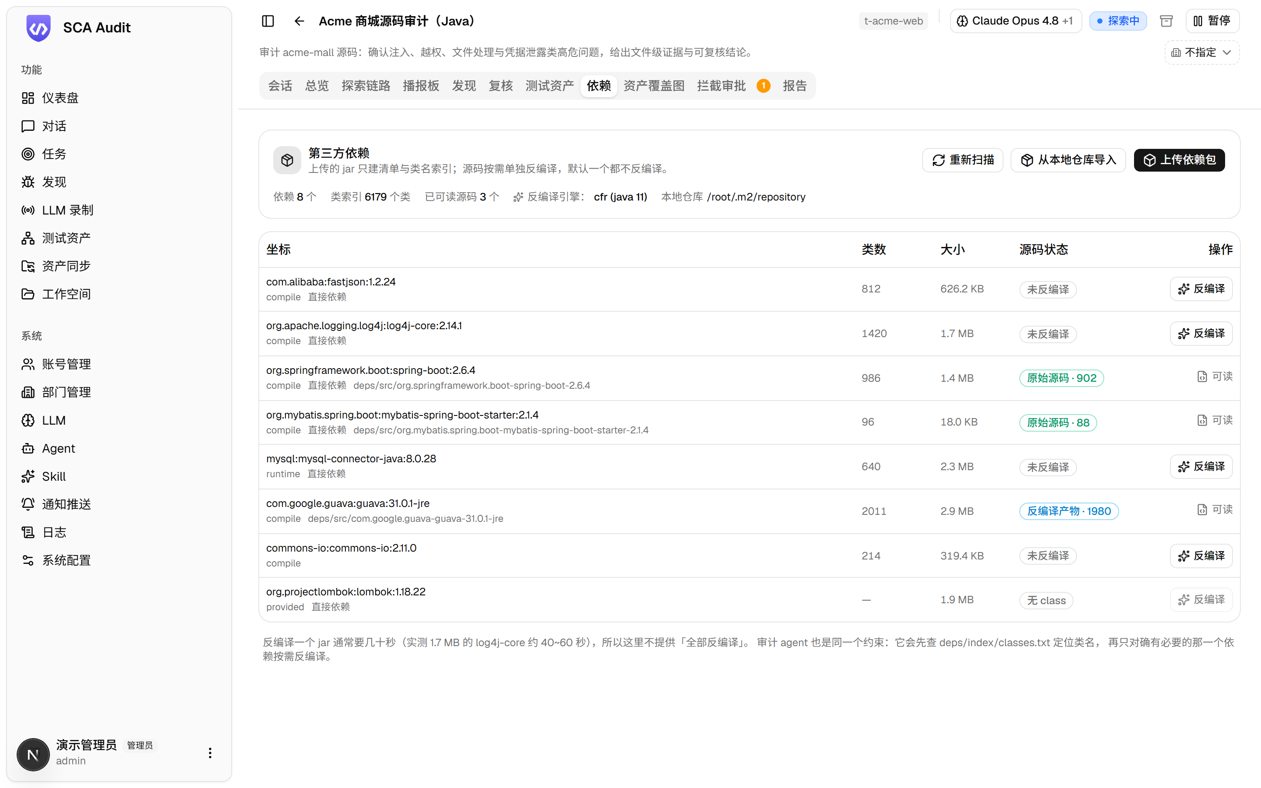Image resolution: width=1261 pixels, height=788 pixels.
Task: Decompile the fastjson 1.2.24 dependency
Action: [x=1201, y=289]
